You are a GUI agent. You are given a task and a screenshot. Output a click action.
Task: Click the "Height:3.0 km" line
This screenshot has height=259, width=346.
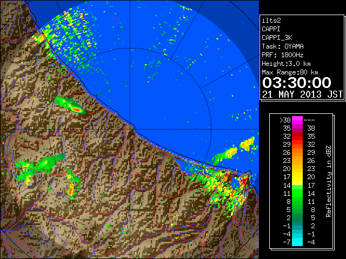click(286, 64)
